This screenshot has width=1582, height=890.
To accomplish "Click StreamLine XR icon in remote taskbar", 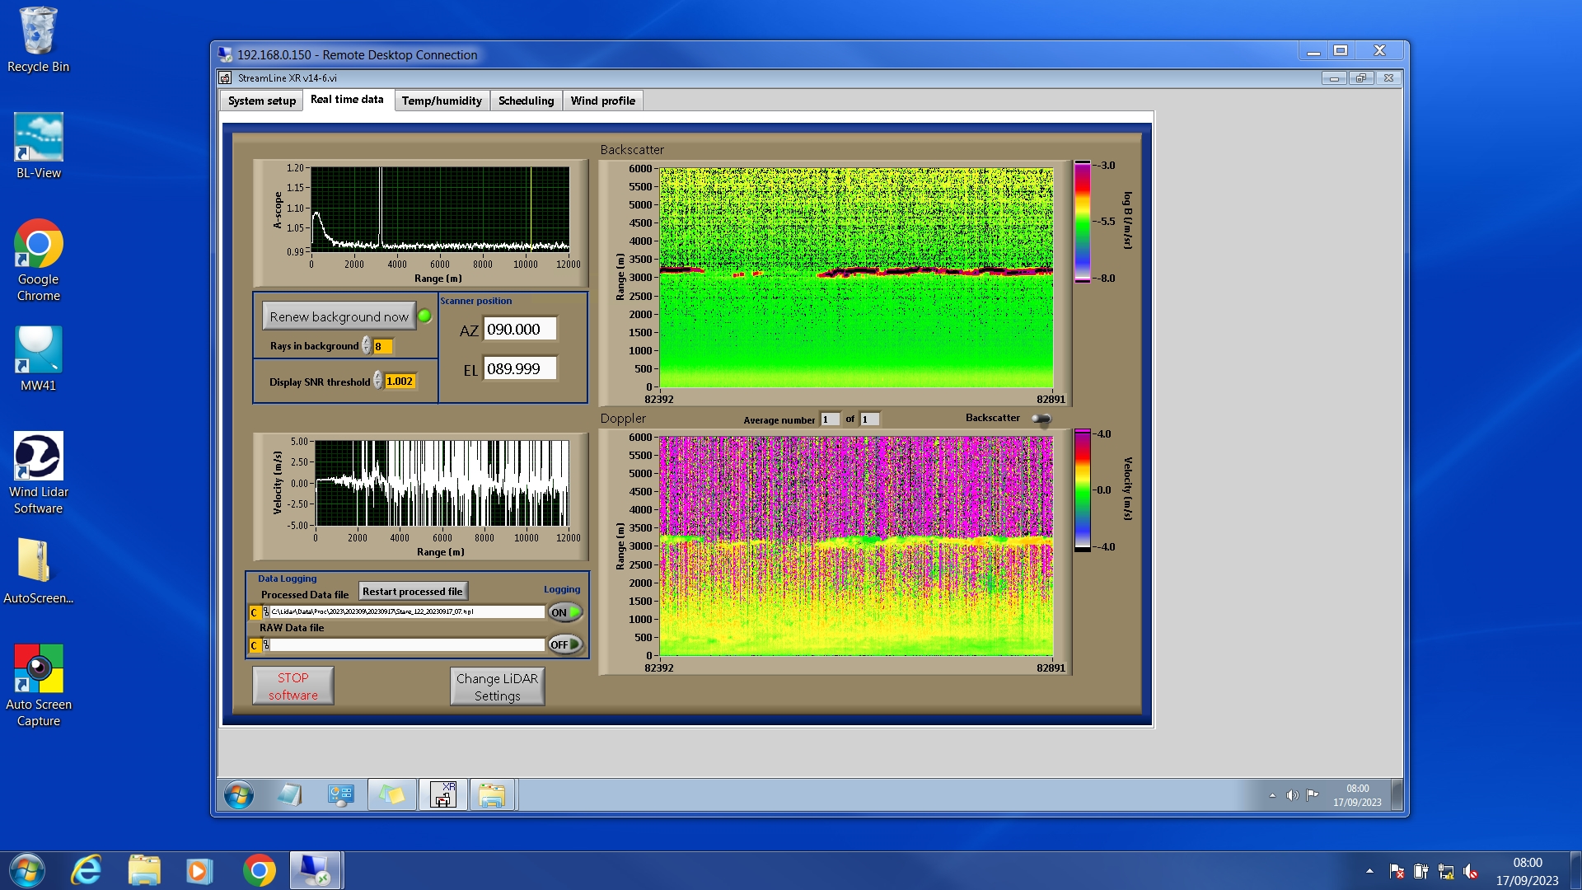I will [x=443, y=795].
